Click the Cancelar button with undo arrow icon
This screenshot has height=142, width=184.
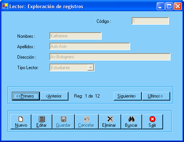pyautogui.click(x=87, y=122)
